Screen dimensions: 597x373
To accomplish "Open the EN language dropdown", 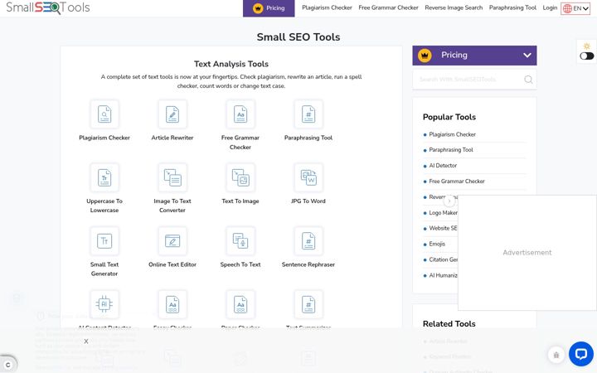I will pyautogui.click(x=575, y=8).
